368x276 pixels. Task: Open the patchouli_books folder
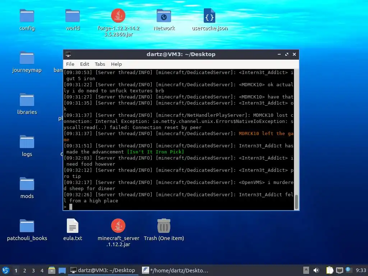click(27, 226)
